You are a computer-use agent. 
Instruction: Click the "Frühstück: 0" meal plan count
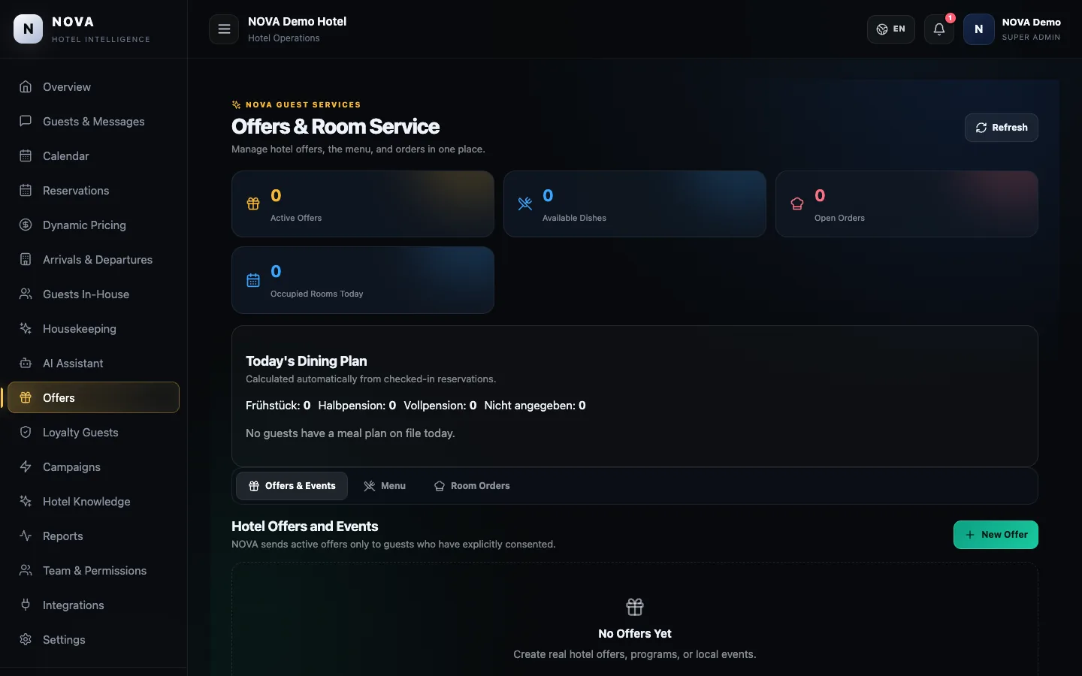[x=278, y=406]
